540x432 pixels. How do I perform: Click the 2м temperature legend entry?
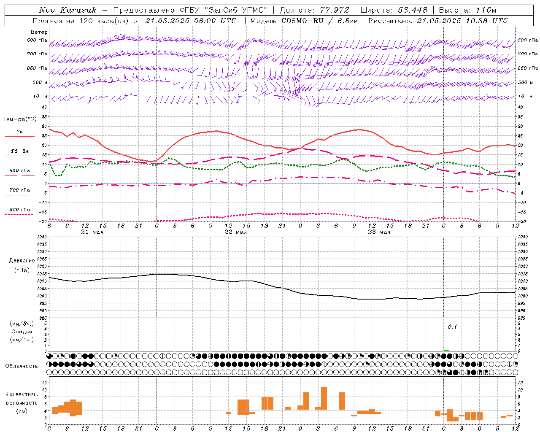click(x=20, y=132)
